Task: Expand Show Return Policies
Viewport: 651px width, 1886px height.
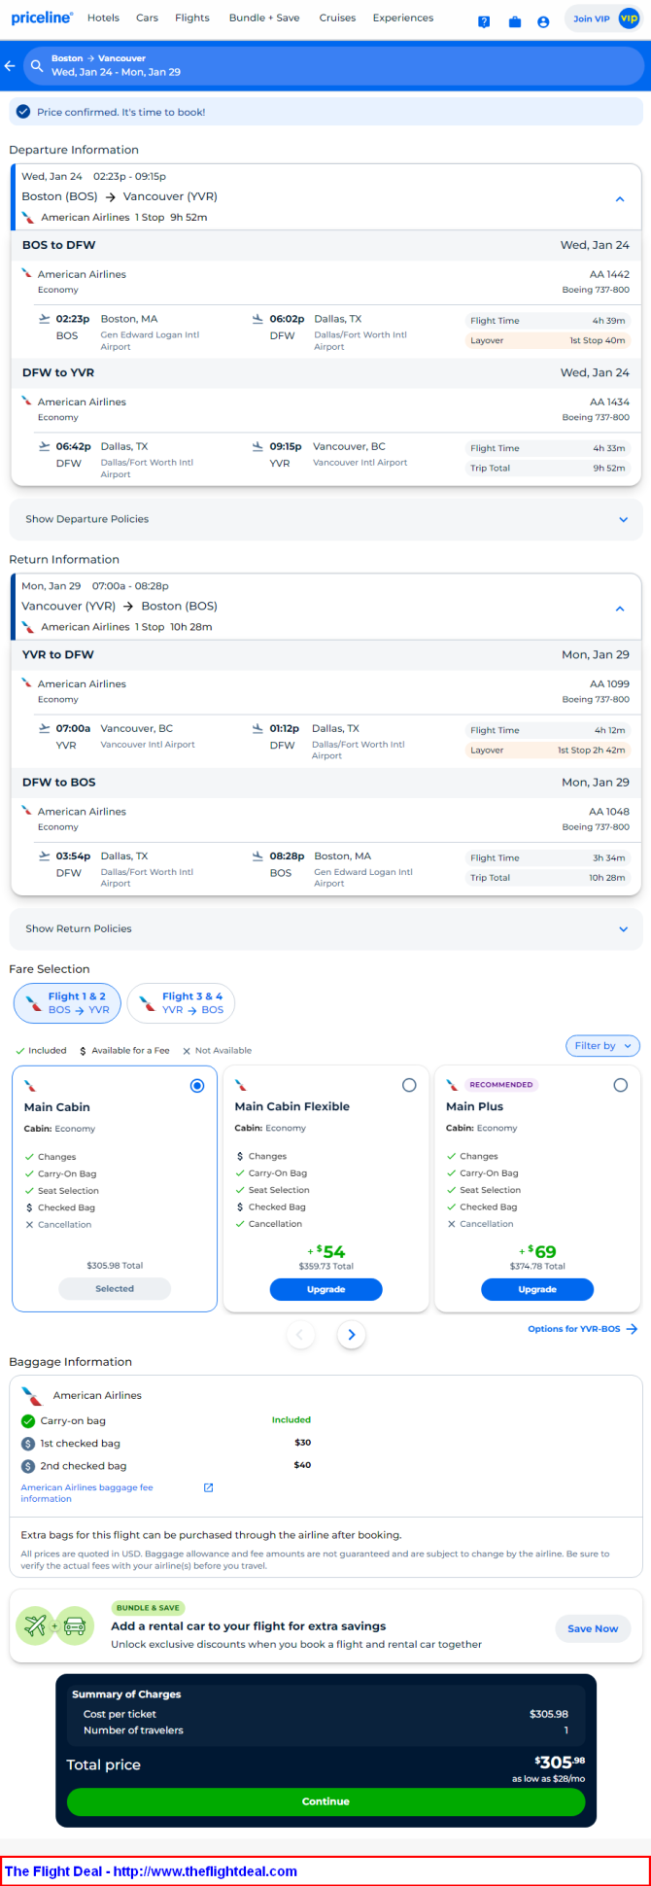Action: point(325,928)
